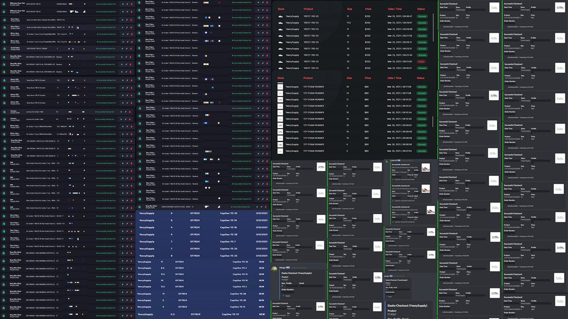This screenshot has height=319, width=568.
Task: Click Store header above YZY FOAM RUNNER orders
Action: 281,78
